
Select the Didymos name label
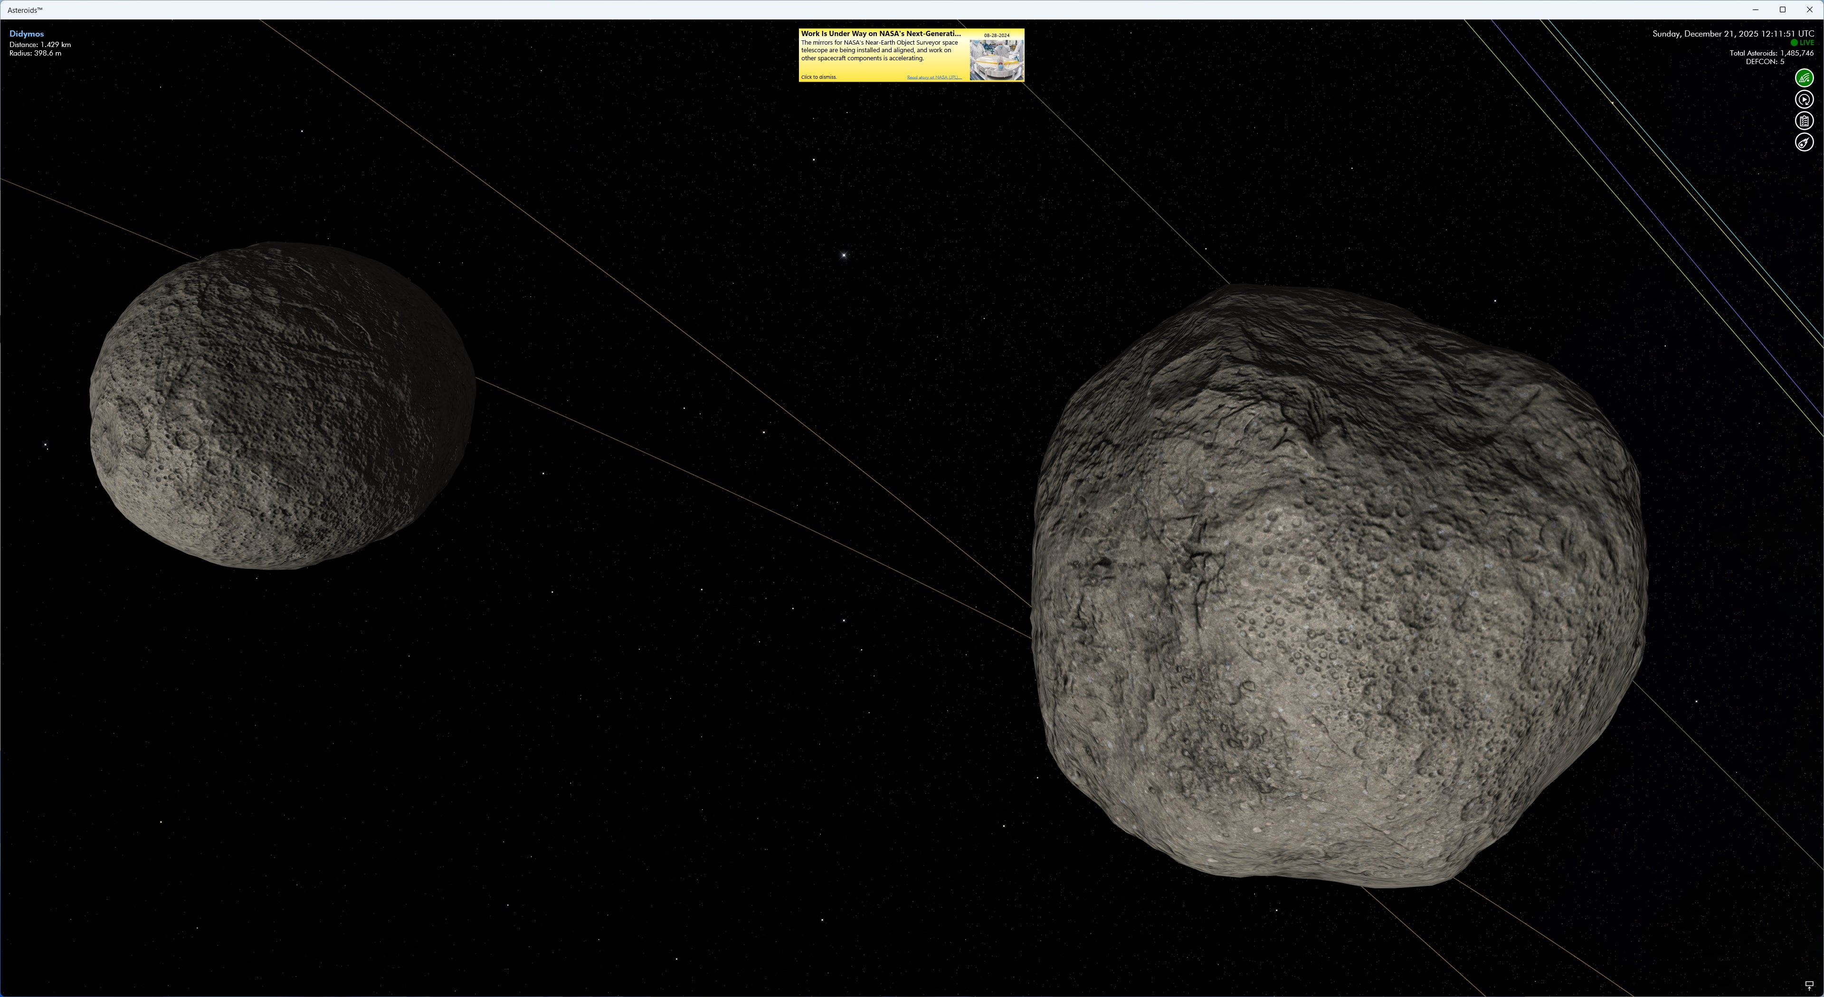[26, 33]
